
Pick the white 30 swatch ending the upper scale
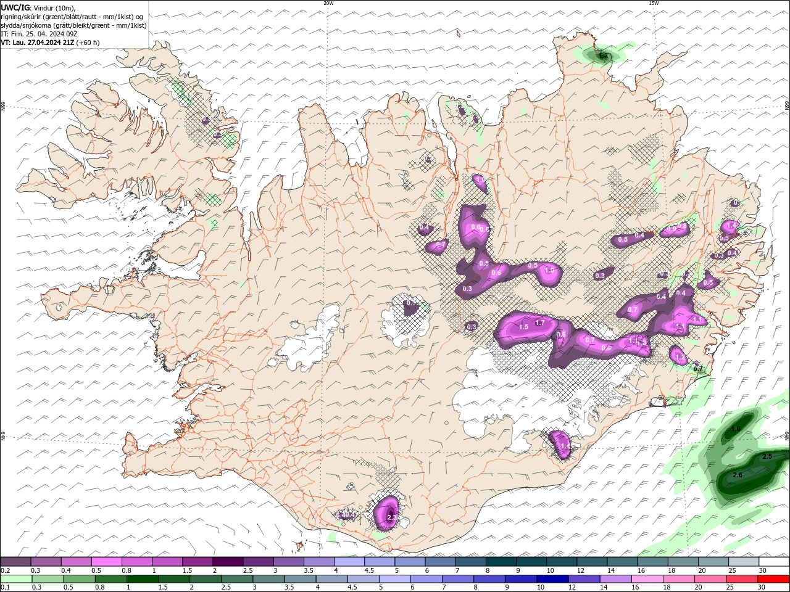tap(774, 561)
